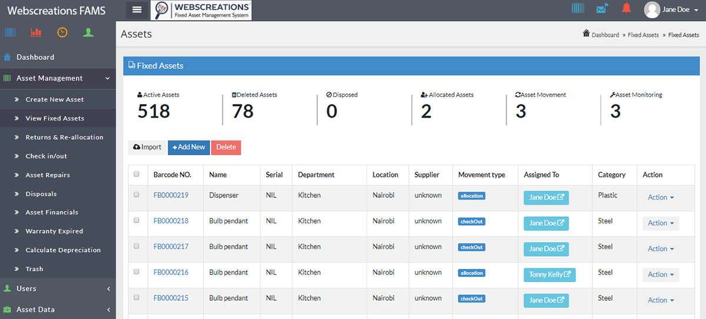Click the Asset Management barcode icon in sidebar
Screen dimensions: 706x319
[7, 78]
